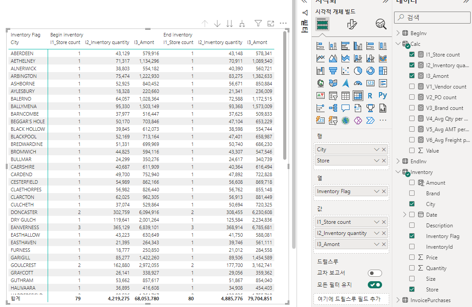Screen dimensions: 472x307
Task: Open matrix more options ellipsis
Action: (283, 23)
